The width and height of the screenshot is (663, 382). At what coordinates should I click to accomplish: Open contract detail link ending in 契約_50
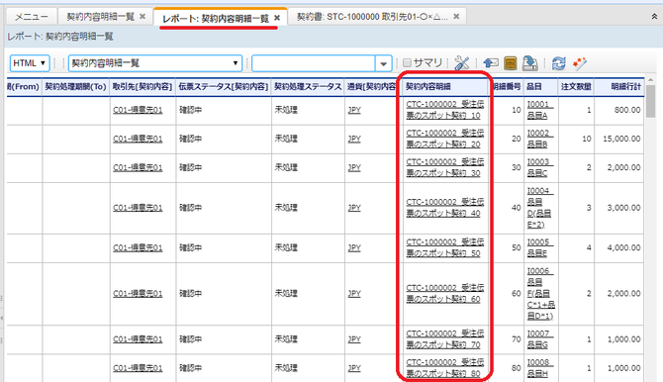pyautogui.click(x=445, y=247)
